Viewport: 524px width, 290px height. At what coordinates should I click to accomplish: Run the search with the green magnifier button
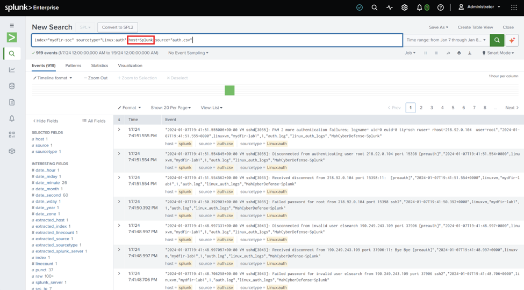point(497,40)
